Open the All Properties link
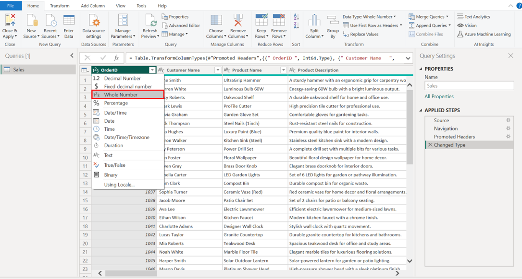This screenshot has height=279, width=522. [x=439, y=96]
